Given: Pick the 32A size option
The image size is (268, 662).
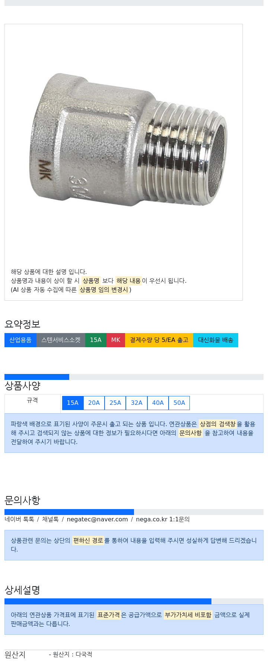Looking at the screenshot, I should click(x=137, y=403).
